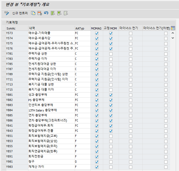Tick 마이너스 전기(차변) checkbox for row Y903
The height and width of the screenshot is (171, 179).
pyautogui.click(x=166, y=167)
